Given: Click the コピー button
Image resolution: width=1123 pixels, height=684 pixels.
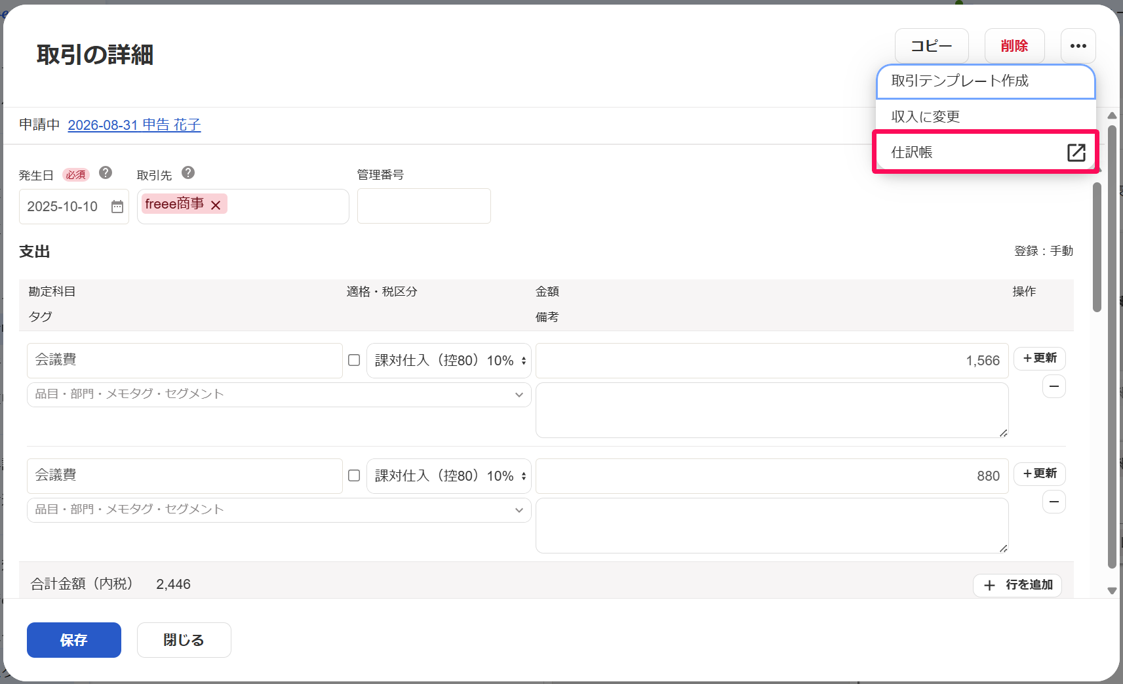Looking at the screenshot, I should click(x=932, y=46).
